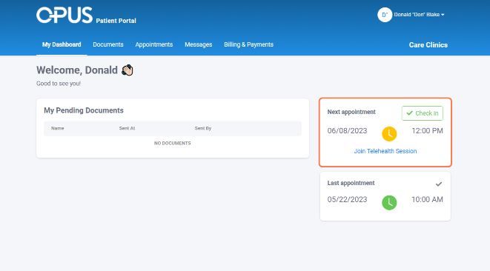This screenshot has height=271, width=490.
Task: Click the OPUS Patient Portal logo
Action: click(x=86, y=16)
